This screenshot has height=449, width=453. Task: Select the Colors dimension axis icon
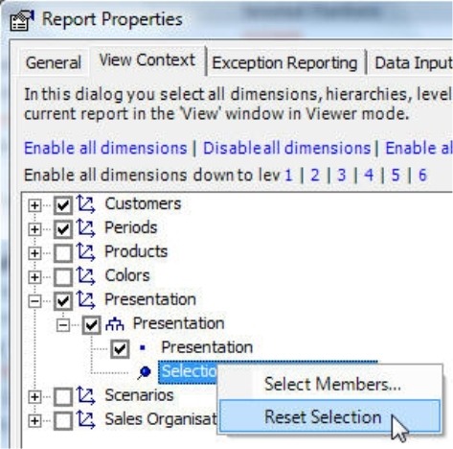(85, 276)
